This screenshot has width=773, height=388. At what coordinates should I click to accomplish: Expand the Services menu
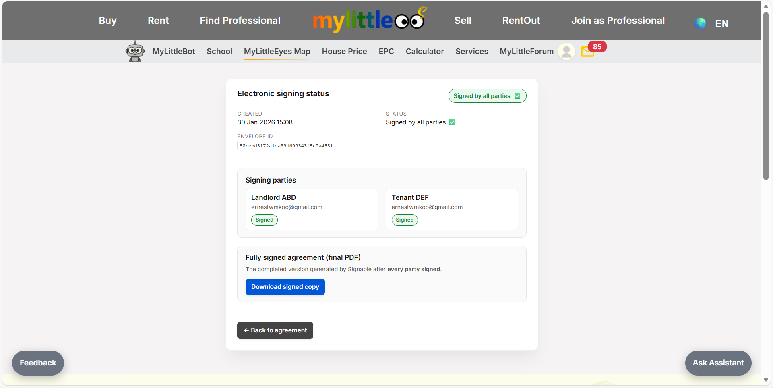tap(471, 51)
